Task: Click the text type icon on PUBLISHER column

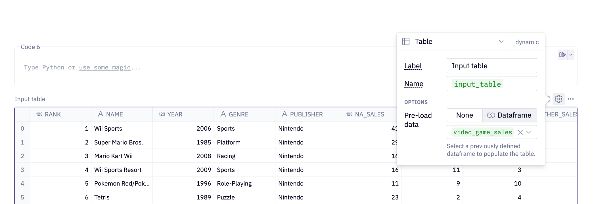Action: (285, 114)
